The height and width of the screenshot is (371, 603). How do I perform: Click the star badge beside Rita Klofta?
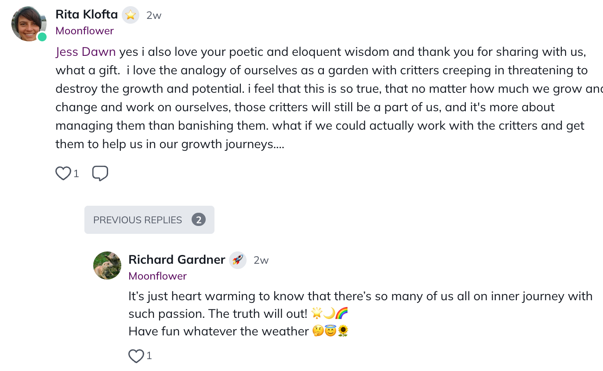pos(130,15)
